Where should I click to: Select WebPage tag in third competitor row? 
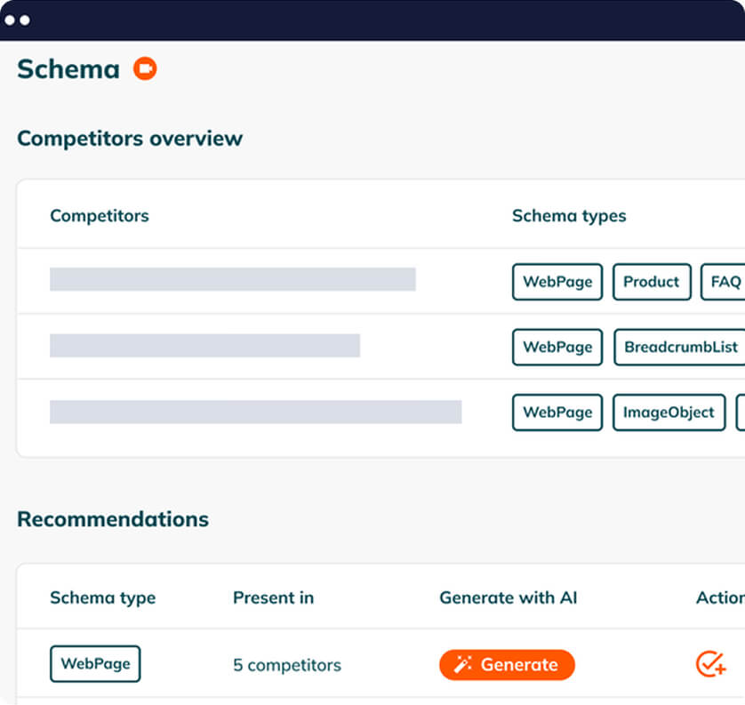coord(557,413)
